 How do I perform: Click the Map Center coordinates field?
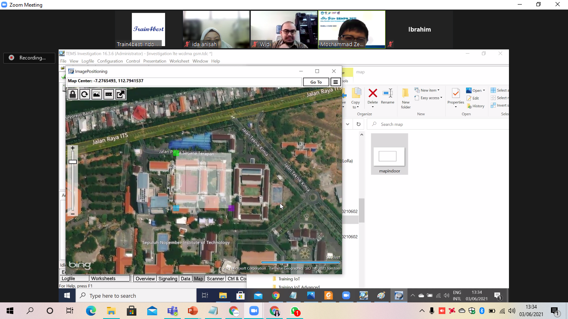click(184, 81)
